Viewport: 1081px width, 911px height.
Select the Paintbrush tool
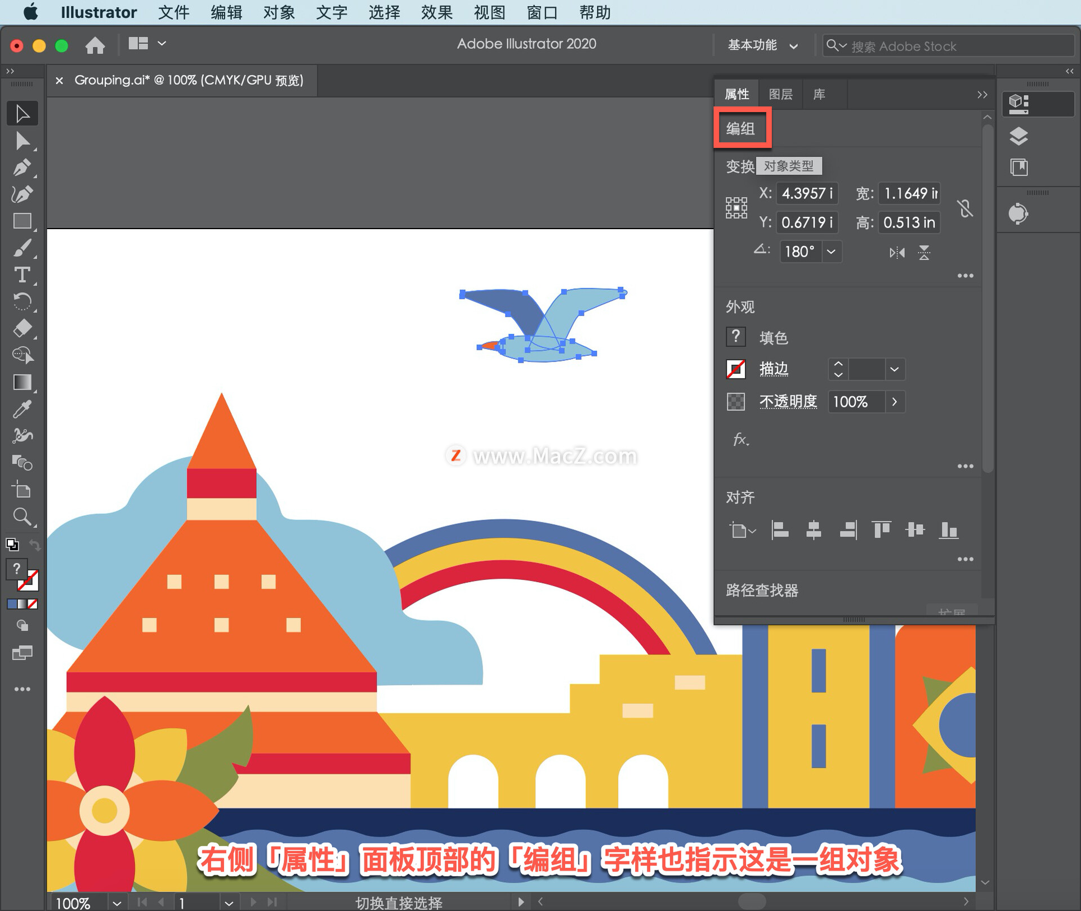(x=23, y=248)
